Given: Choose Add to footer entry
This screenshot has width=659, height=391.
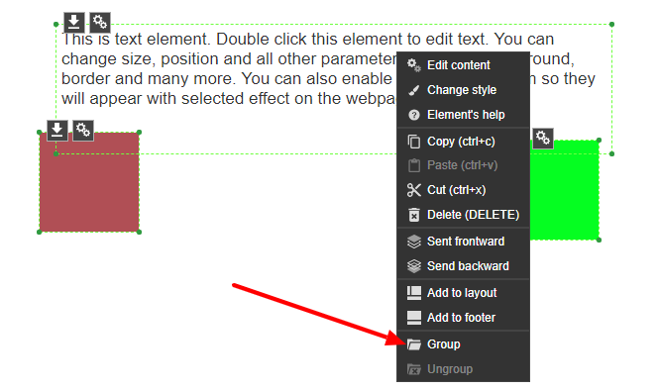Looking at the screenshot, I should click(x=463, y=318).
